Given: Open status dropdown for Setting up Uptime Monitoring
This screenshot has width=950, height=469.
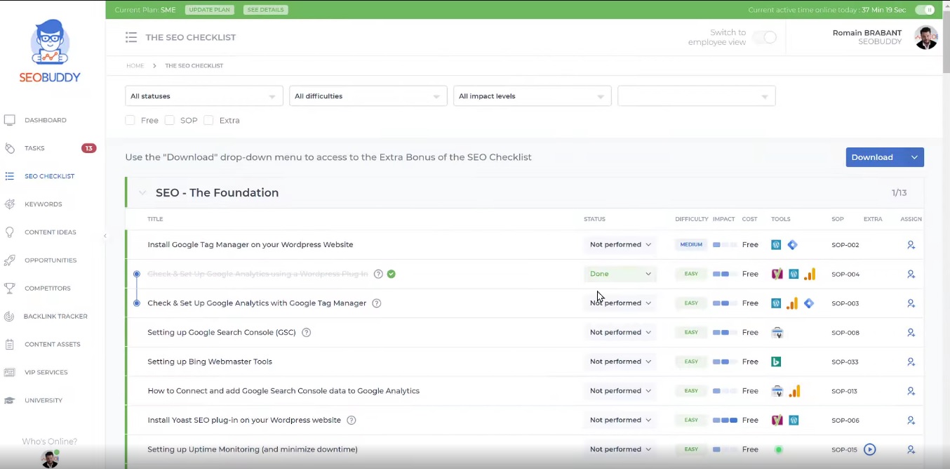Looking at the screenshot, I should (620, 449).
